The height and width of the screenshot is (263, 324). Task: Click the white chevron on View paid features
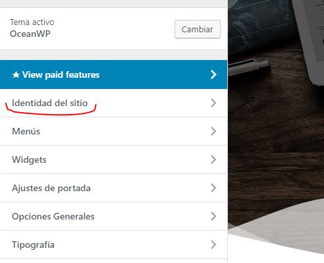point(213,74)
